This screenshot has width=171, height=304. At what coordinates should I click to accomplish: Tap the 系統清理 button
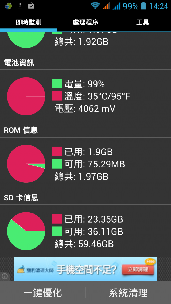click(128, 292)
